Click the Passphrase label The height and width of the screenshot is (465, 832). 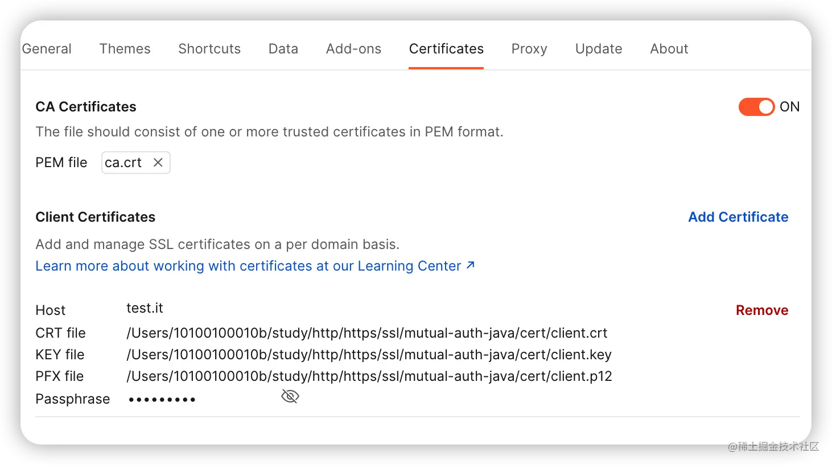[73, 399]
